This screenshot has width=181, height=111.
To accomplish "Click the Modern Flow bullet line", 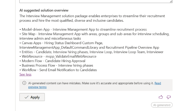I will tap(52, 61).
